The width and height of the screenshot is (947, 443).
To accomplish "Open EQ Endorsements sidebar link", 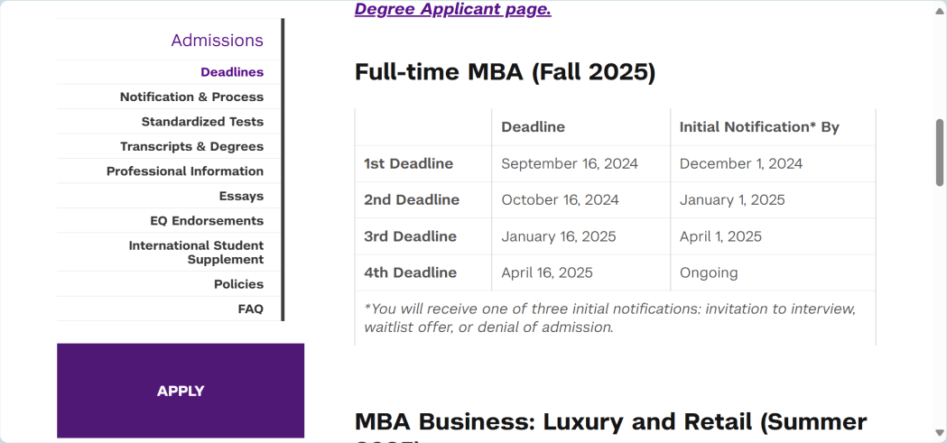I will (207, 221).
